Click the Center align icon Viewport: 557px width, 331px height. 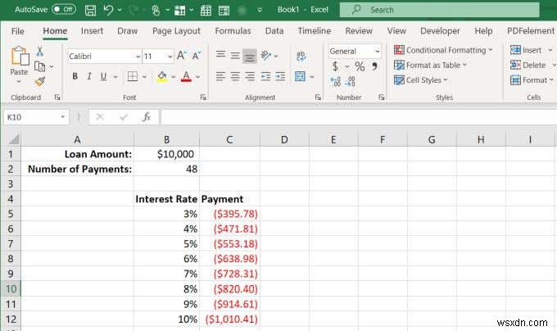(235, 77)
